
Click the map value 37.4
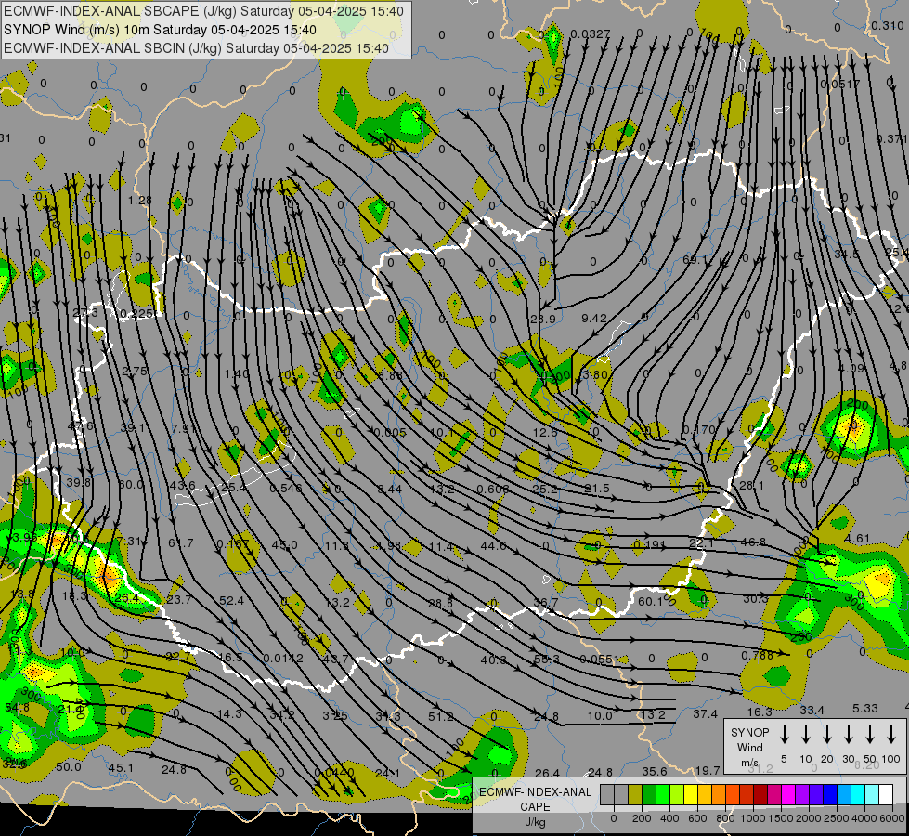705,714
